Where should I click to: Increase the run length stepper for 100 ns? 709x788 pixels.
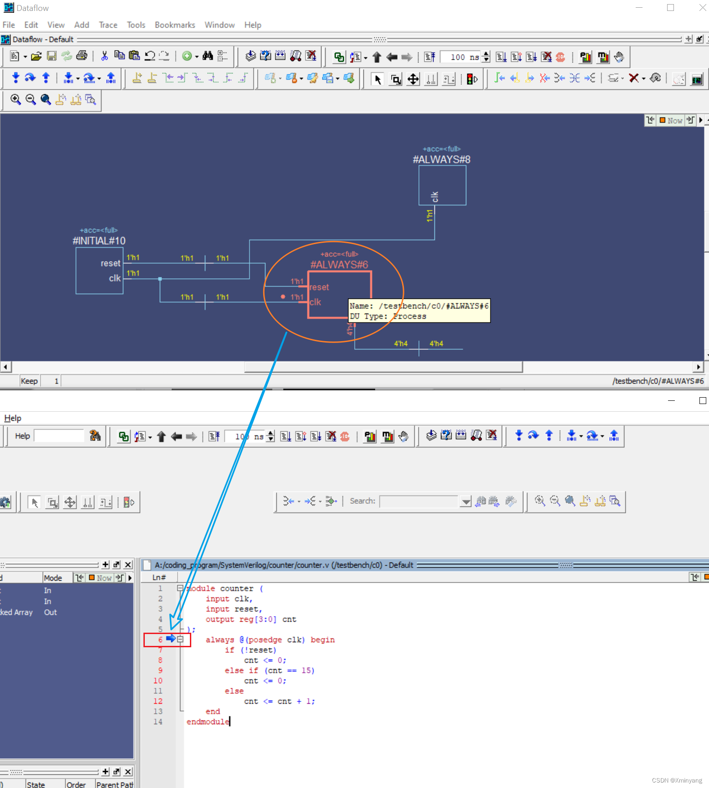[x=486, y=54]
